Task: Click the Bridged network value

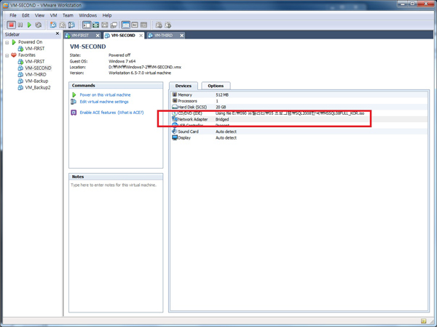Action: [x=222, y=119]
